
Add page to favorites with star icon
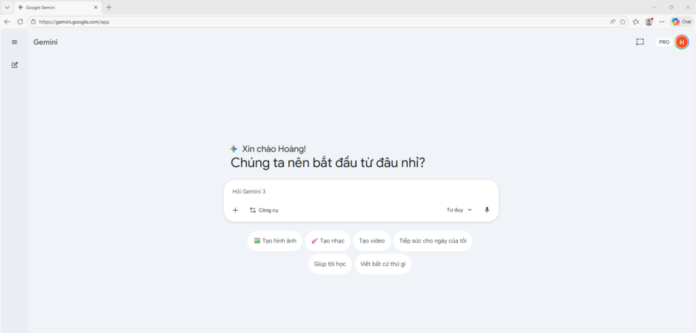623,22
